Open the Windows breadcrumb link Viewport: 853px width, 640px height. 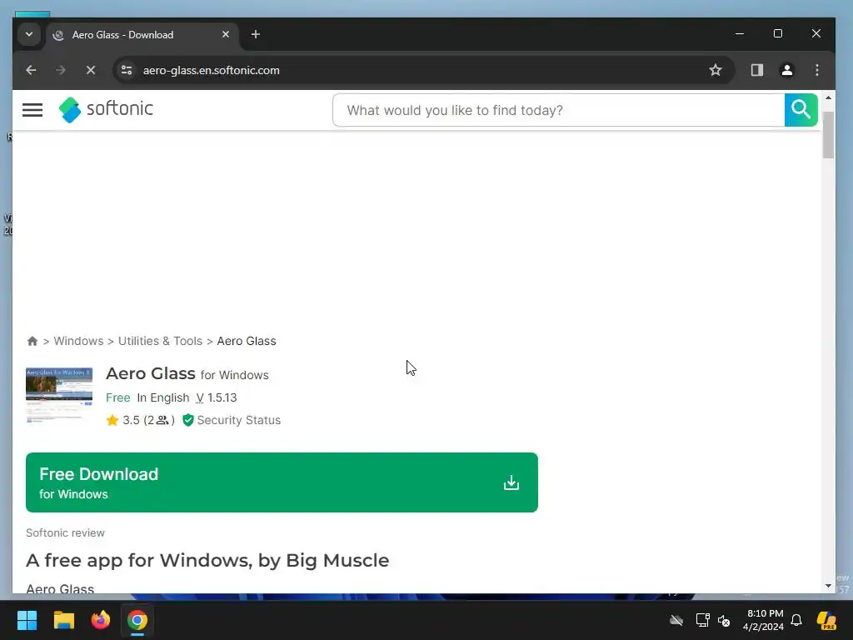(78, 341)
